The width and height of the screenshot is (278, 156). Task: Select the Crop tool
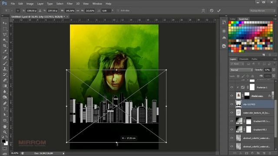click(x=5, y=46)
